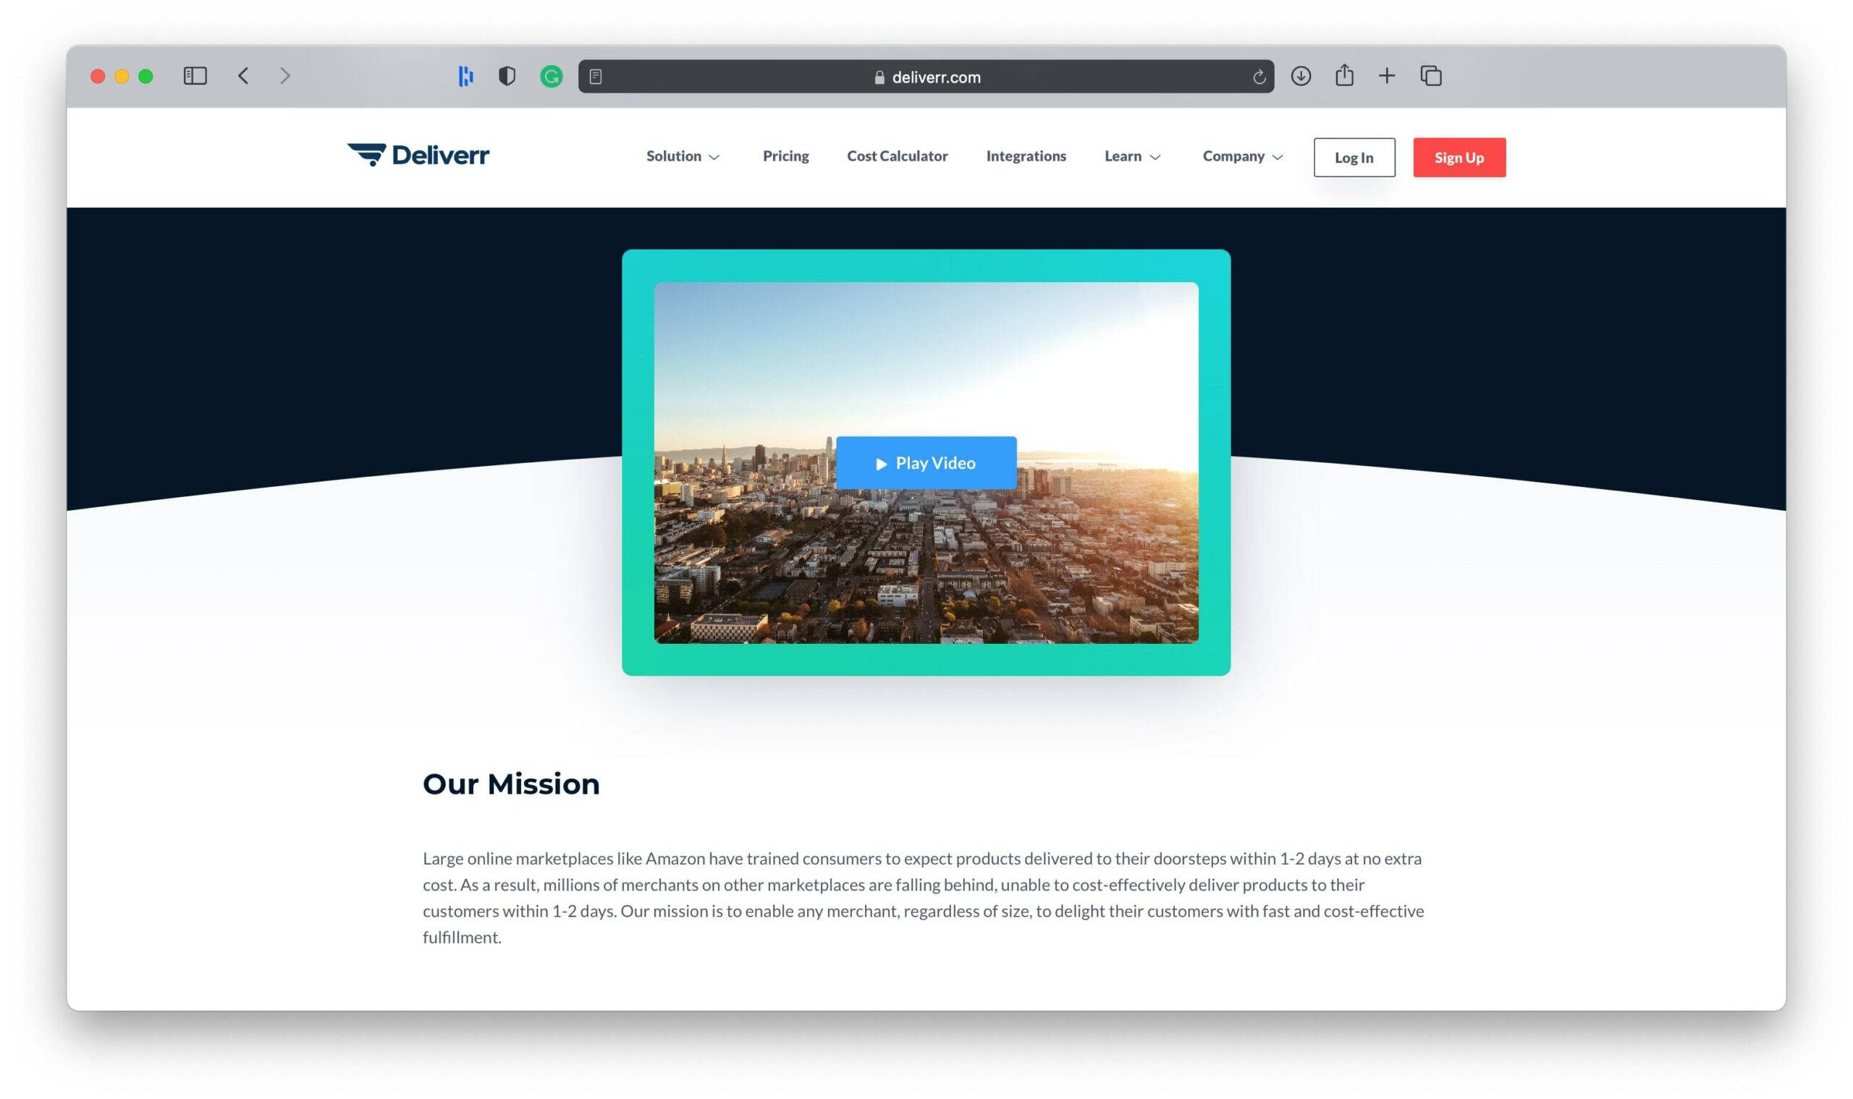Expand the Learn dropdown menu
1853x1099 pixels.
click(x=1131, y=157)
